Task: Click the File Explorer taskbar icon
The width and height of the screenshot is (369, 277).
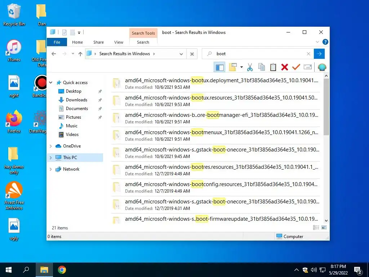Action: (44, 270)
